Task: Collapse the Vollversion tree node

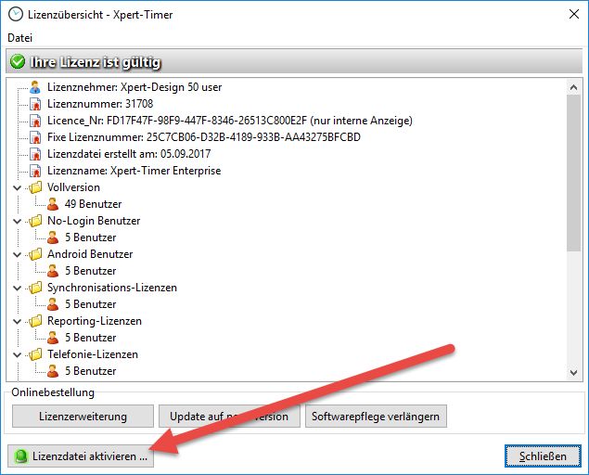Action: [x=17, y=187]
